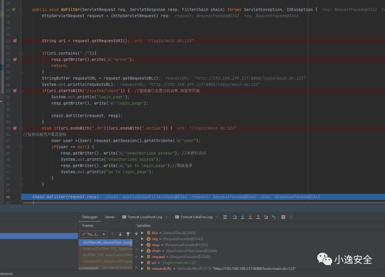Click the Frames filter funnel icon
Viewport: 385px width, 277px height.
(x=128, y=234)
